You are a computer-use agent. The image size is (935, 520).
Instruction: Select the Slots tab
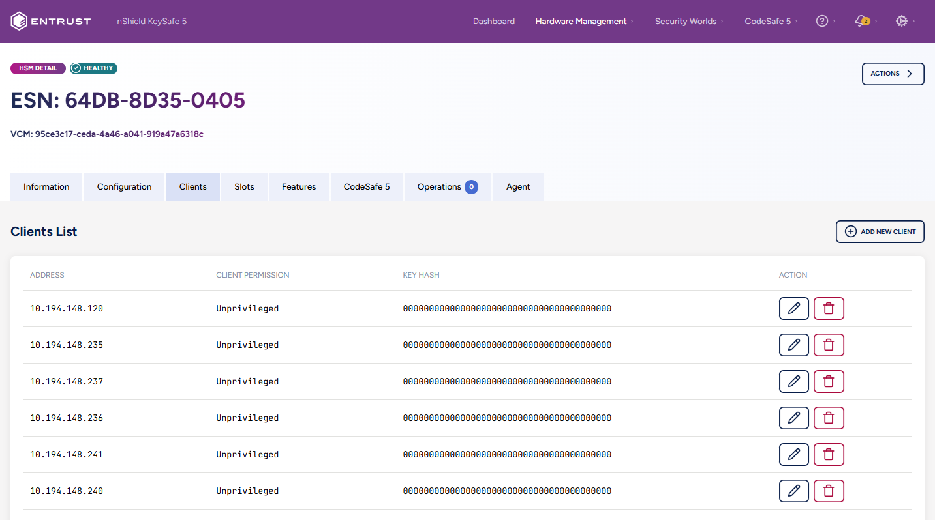[244, 187]
